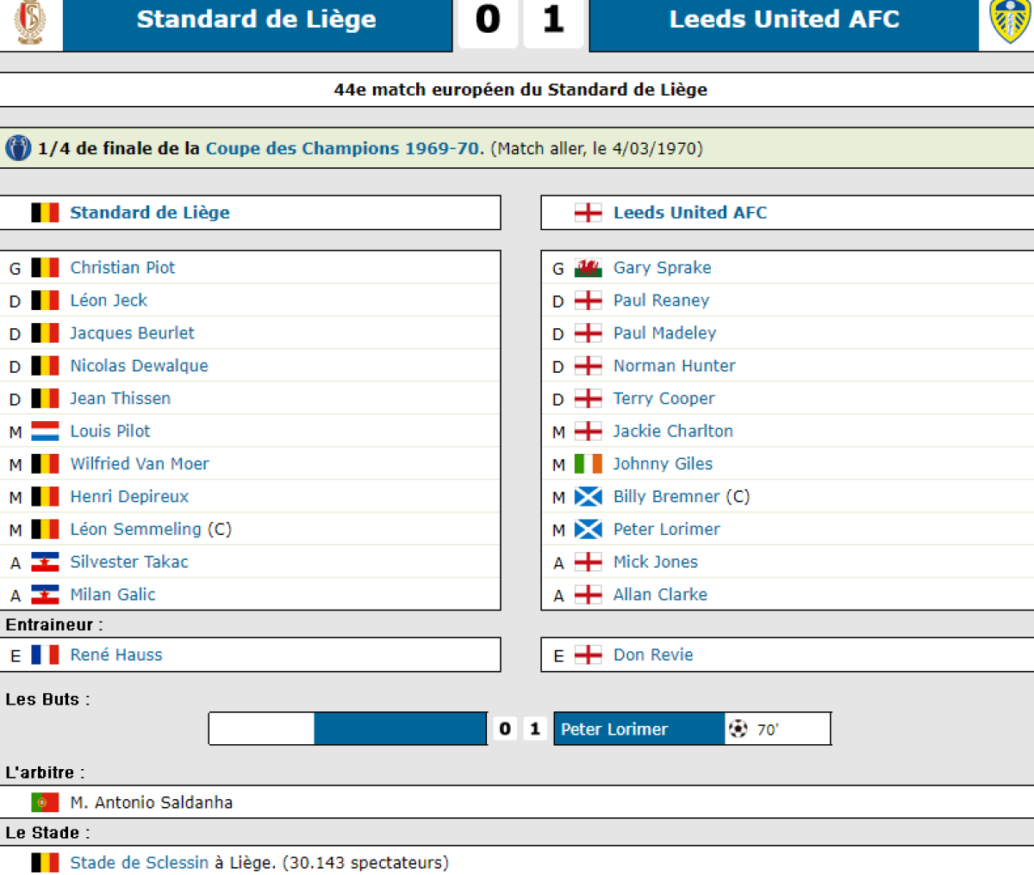Click the Irish flag beside Johnny Giles

[588, 464]
